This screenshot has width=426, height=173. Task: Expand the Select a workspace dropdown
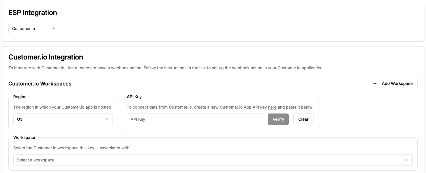(x=213, y=160)
